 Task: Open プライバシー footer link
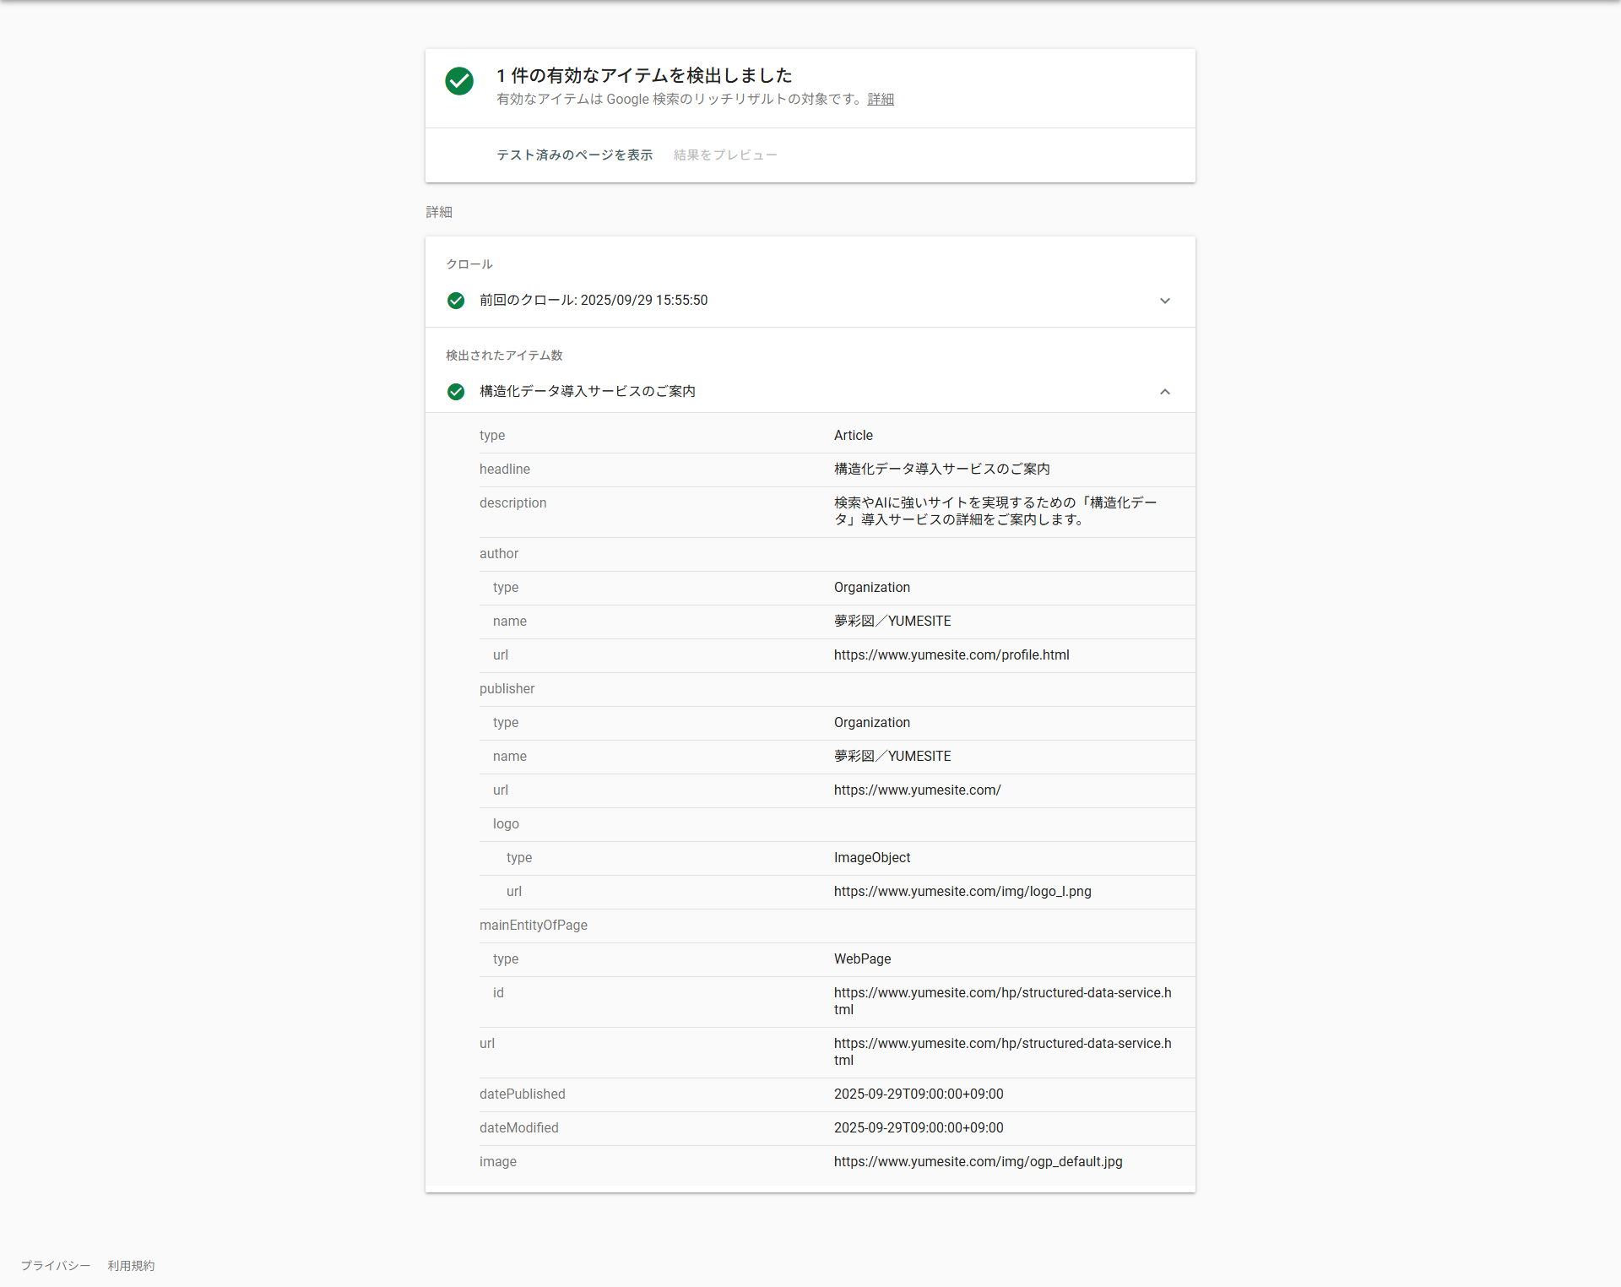pos(56,1265)
